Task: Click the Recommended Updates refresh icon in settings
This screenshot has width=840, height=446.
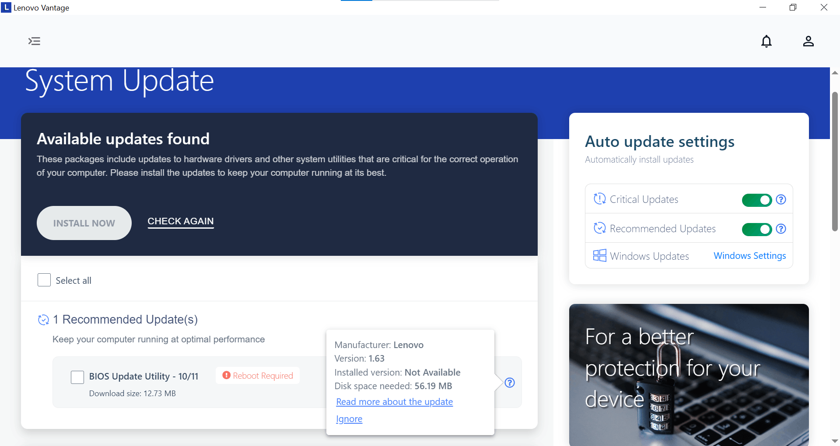Action: (x=599, y=228)
